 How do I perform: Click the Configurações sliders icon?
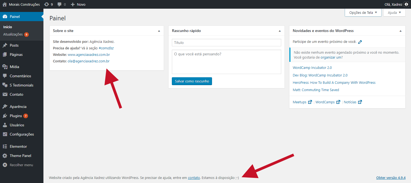[5, 134]
